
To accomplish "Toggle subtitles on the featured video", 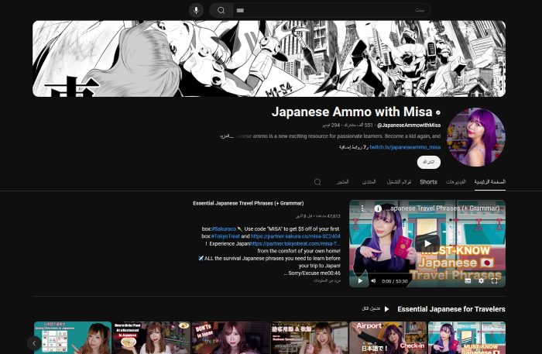I will point(467,281).
